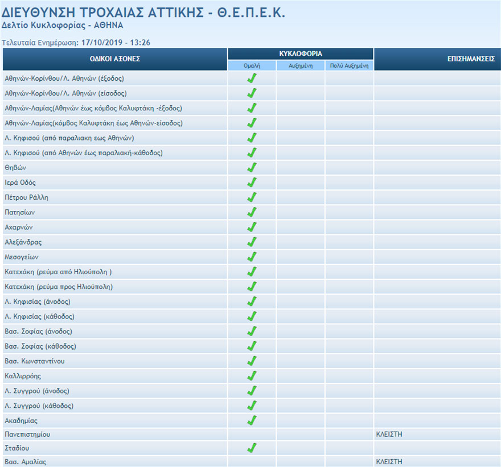Click the green checkmark for Πατησίων
The height and width of the screenshot is (467, 501).
click(252, 212)
